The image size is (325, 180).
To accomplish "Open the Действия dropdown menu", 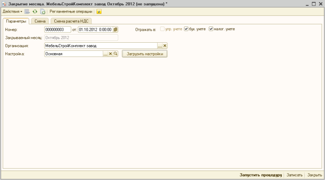I will [12, 11].
